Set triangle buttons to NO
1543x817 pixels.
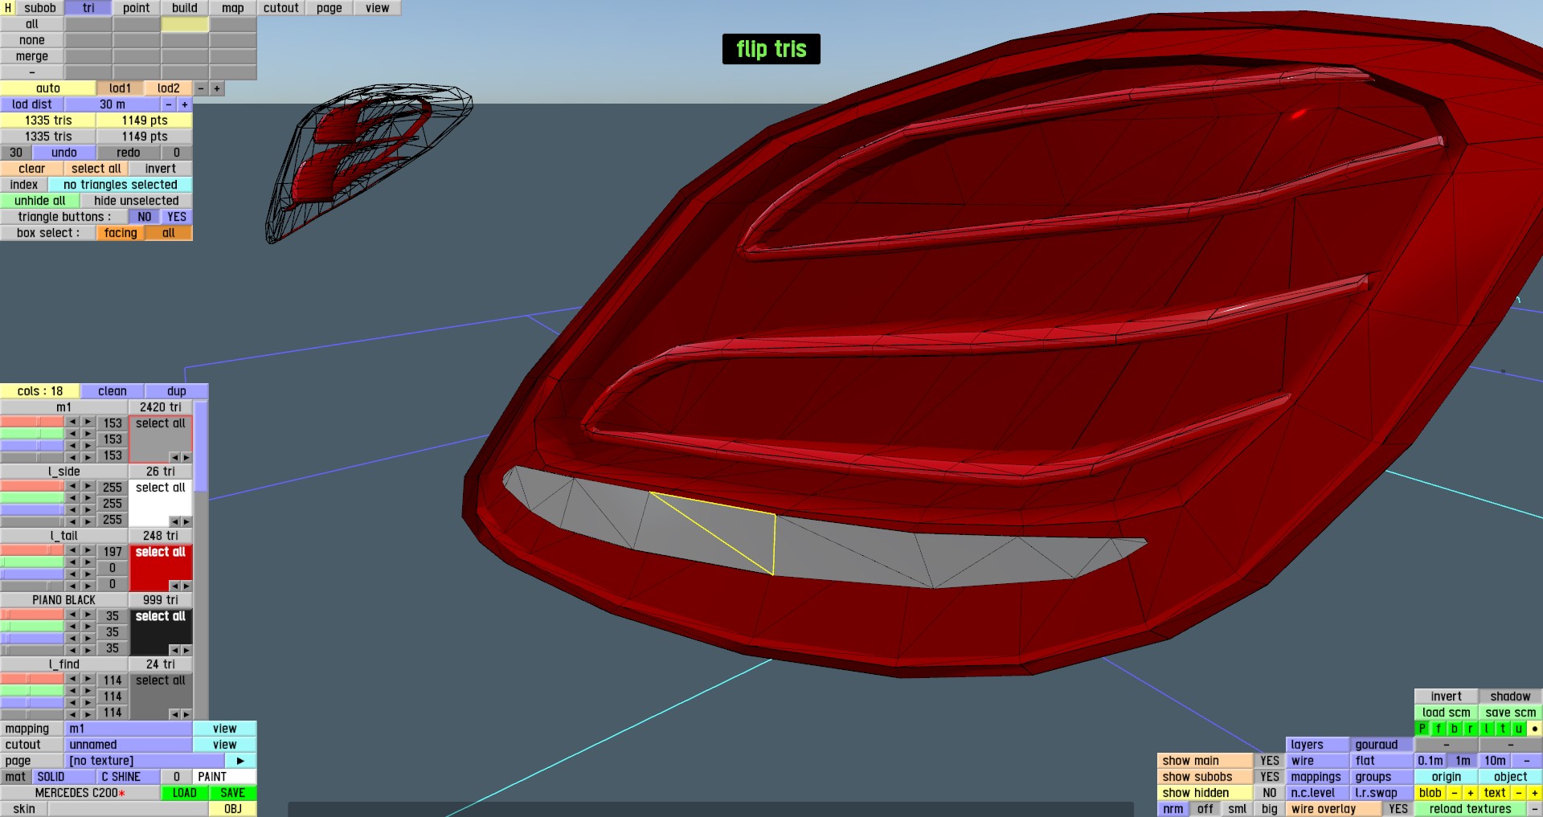(145, 217)
